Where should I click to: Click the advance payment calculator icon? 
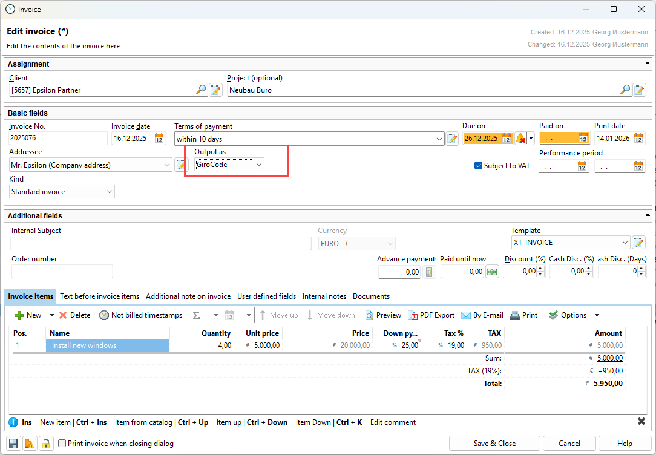tap(429, 272)
